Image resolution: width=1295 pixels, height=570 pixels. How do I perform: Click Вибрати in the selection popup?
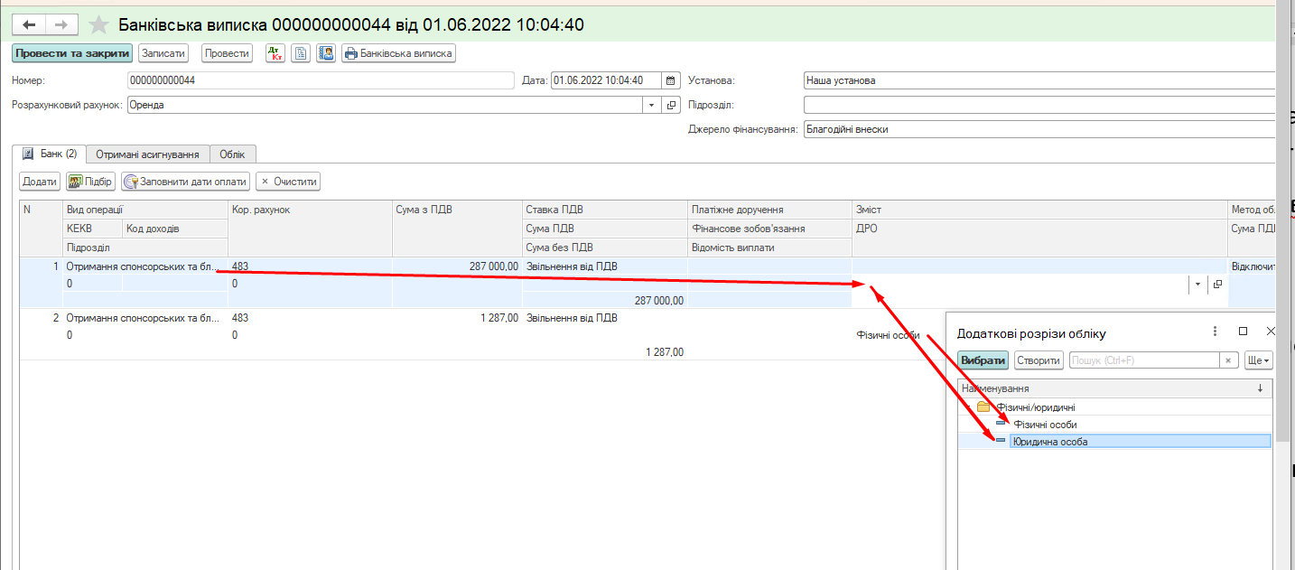[x=983, y=360]
